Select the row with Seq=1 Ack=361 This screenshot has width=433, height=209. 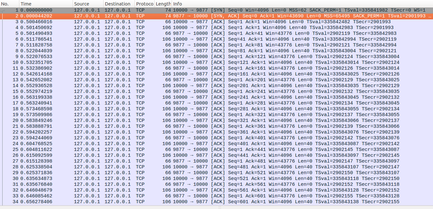pyautogui.click(x=216, y=126)
